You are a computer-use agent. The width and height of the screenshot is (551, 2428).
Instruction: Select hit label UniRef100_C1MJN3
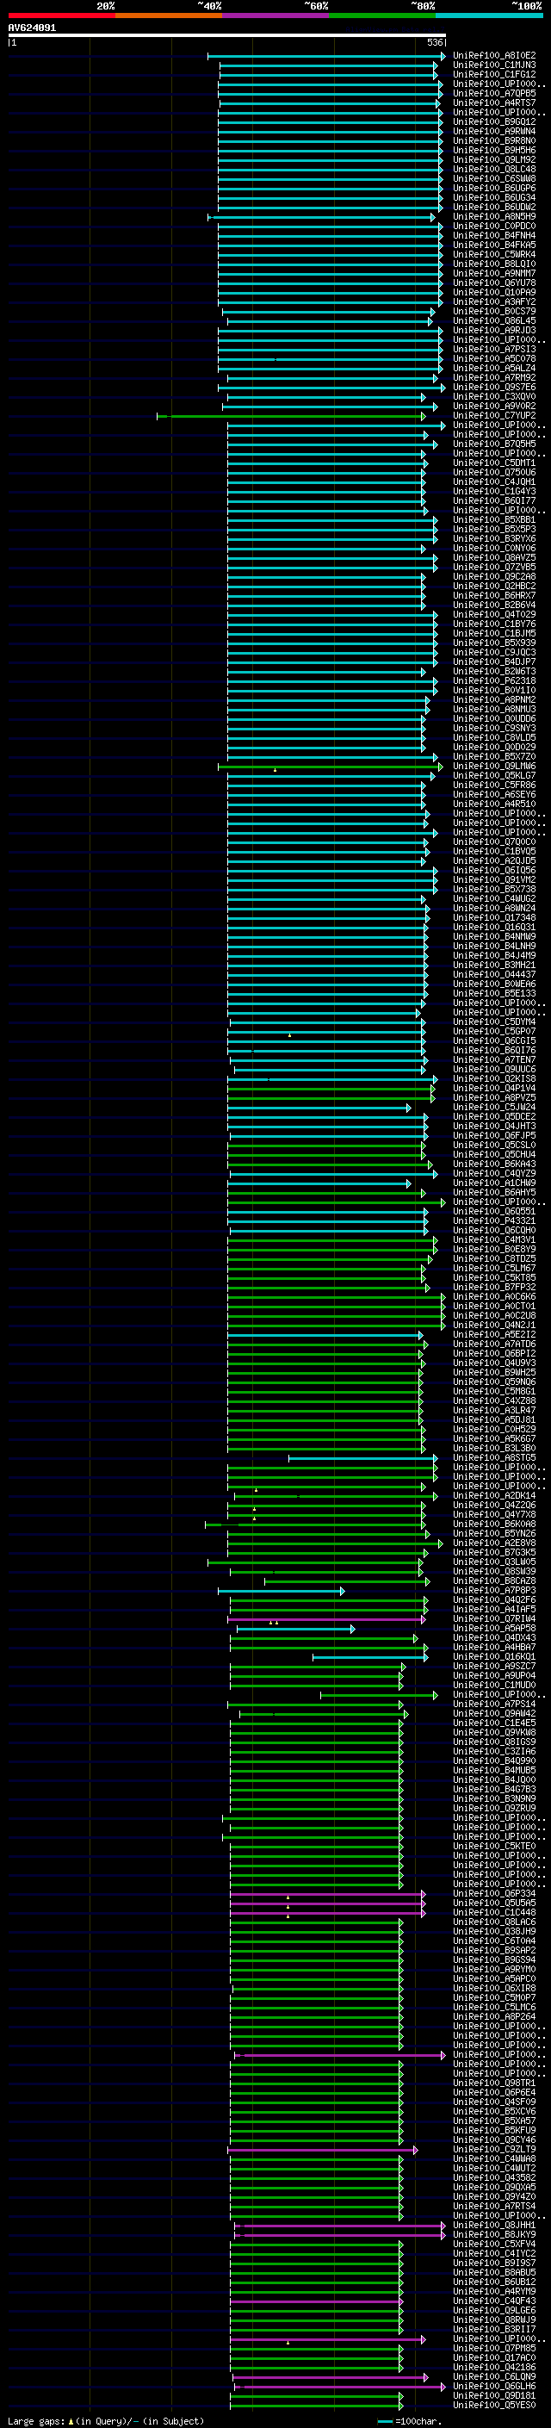[x=494, y=65]
